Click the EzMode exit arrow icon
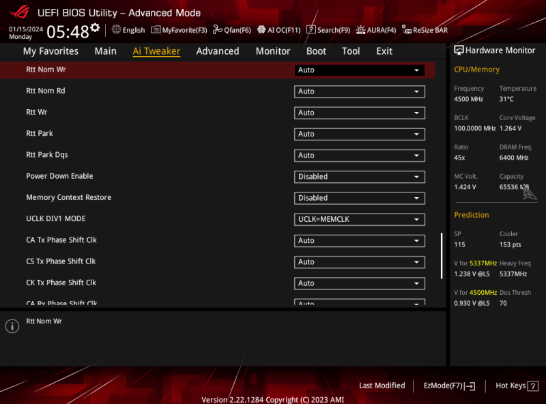 point(470,386)
